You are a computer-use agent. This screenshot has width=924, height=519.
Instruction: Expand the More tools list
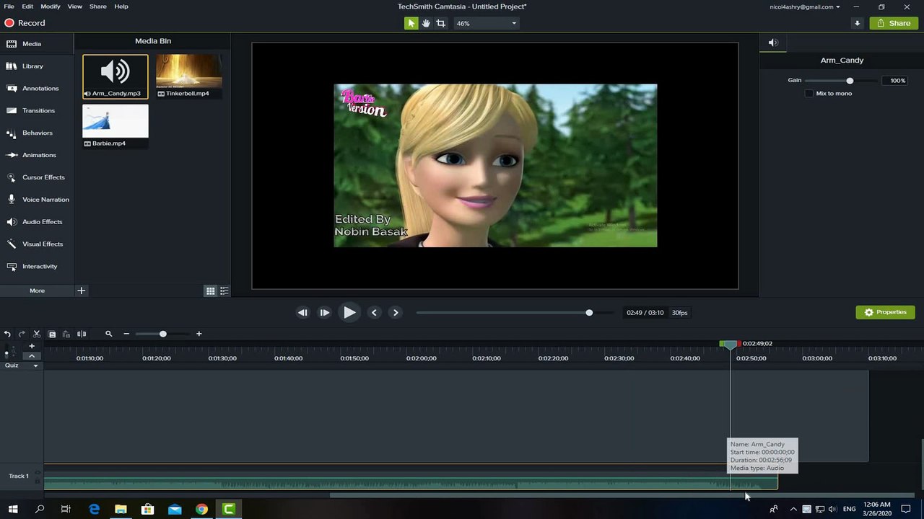pyautogui.click(x=37, y=290)
